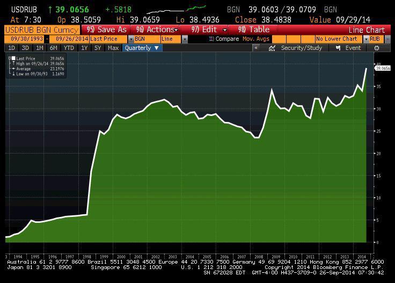Switch range to YTD
Viewport: 395px width, 283px height.
pyautogui.click(x=69, y=48)
